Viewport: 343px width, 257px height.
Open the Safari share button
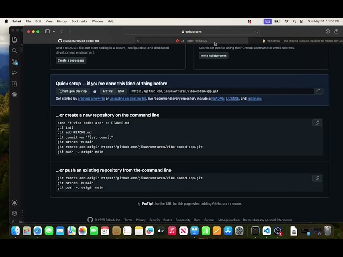(337, 32)
